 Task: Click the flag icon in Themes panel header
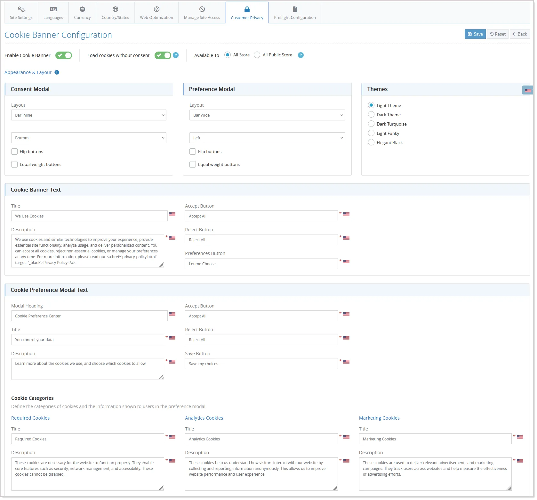pos(528,90)
